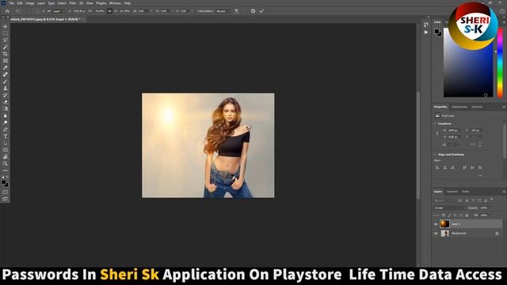Open the Properties panel flyout menu

click(504, 107)
